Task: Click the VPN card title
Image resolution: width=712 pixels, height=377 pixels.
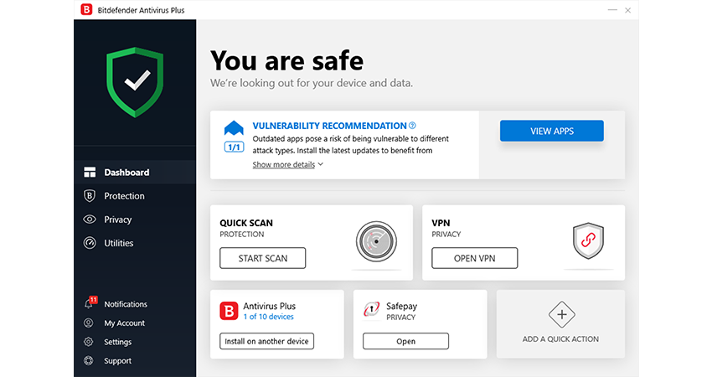Action: [x=441, y=223]
